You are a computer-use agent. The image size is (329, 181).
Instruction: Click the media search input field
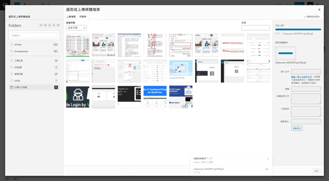(255, 28)
